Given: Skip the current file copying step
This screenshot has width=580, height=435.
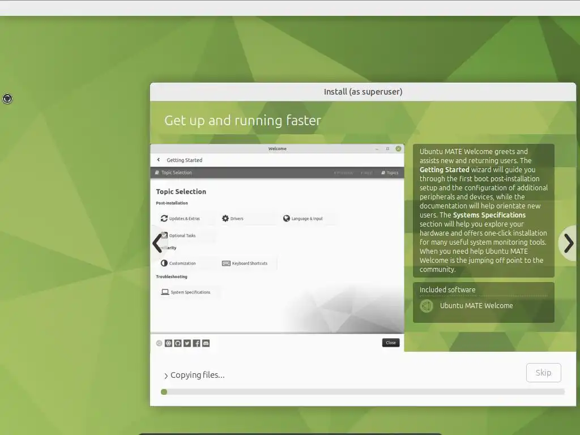Looking at the screenshot, I should (543, 373).
